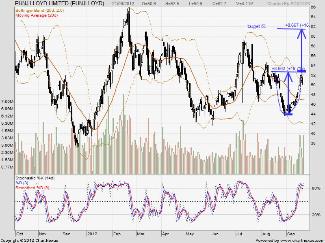
Task: Click the Apr month label on time axis
Action: point(165,234)
